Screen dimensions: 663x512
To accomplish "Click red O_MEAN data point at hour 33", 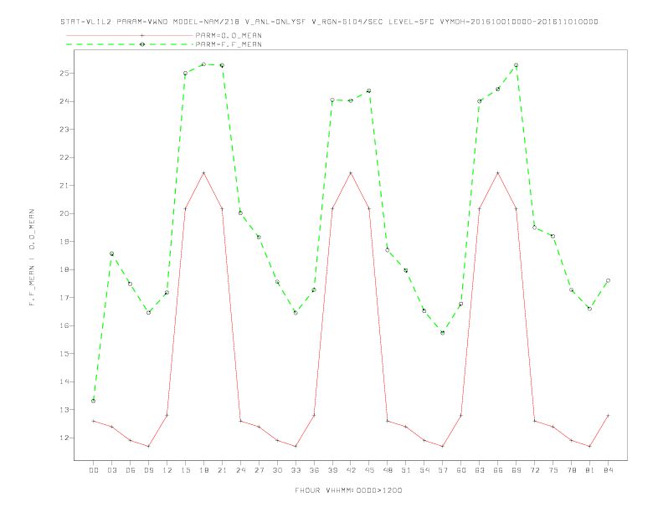I will (296, 446).
